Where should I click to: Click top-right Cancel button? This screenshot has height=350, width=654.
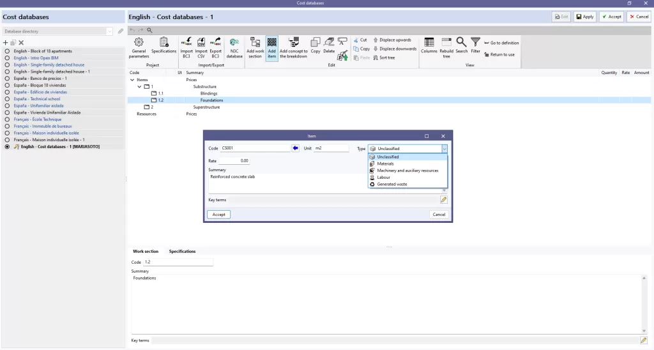639,17
